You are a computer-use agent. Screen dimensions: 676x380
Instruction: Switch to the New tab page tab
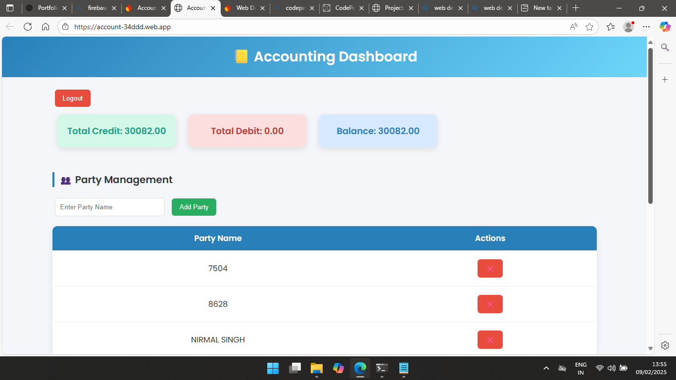pos(541,8)
